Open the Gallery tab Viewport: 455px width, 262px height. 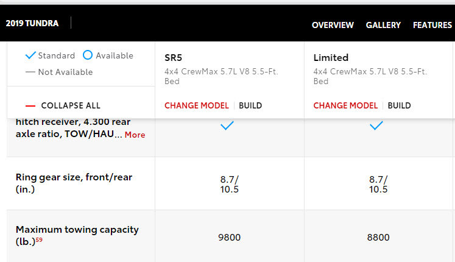tap(383, 25)
